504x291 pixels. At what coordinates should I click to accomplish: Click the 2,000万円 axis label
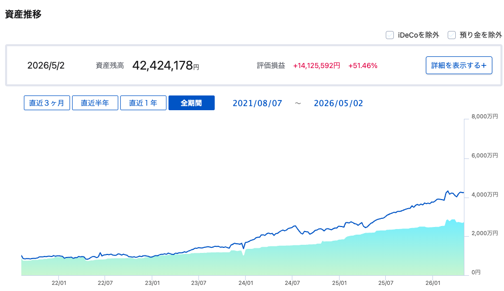tap(485, 233)
